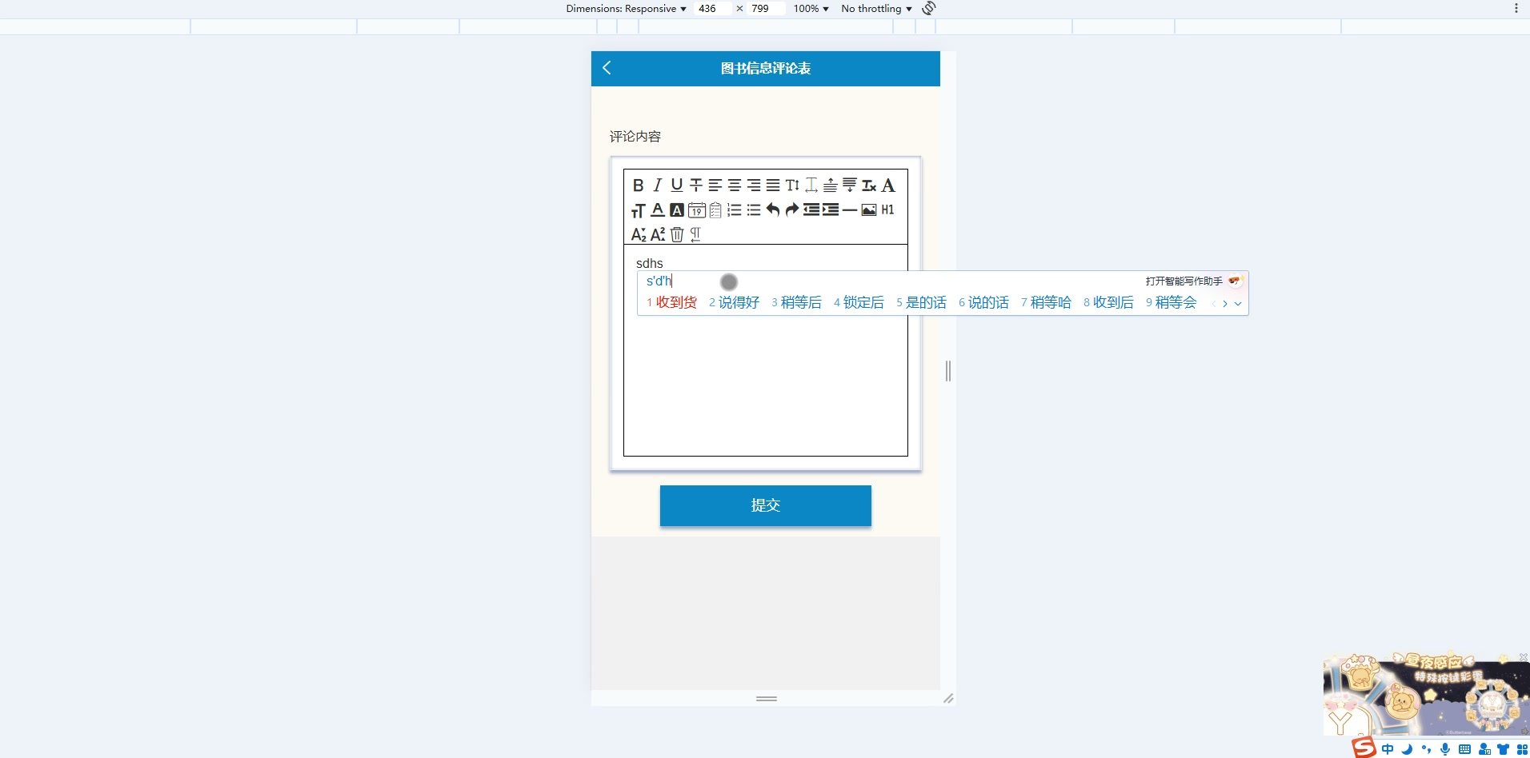Image resolution: width=1530 pixels, height=758 pixels.
Task: Open the letter spacing tool
Action: pos(811,186)
